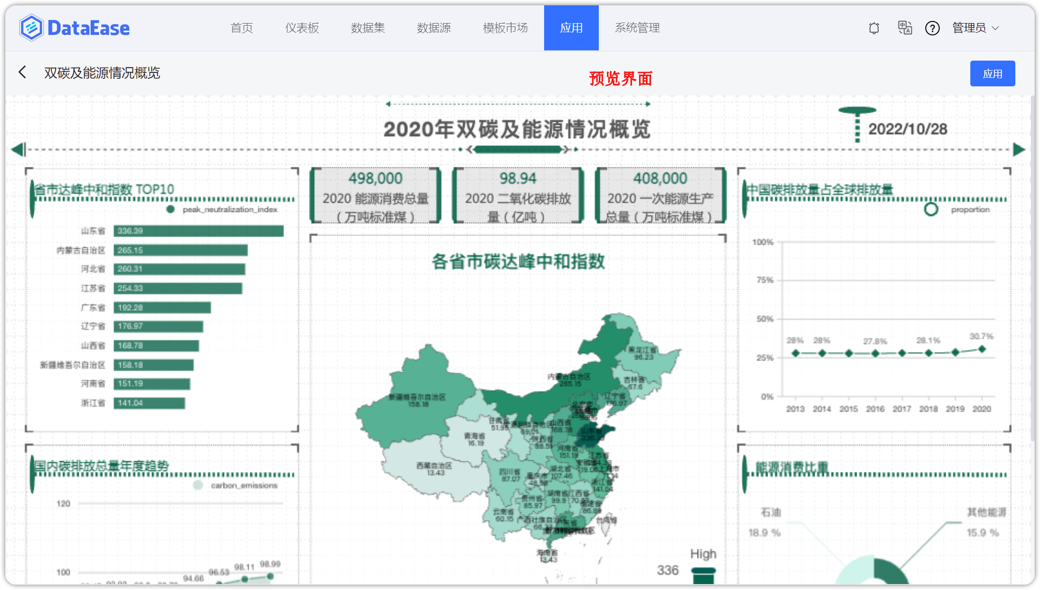Click the 内蒙古自治区 bar 265.15
Image resolution: width=1040 pixels, height=590 pixels.
tap(181, 250)
